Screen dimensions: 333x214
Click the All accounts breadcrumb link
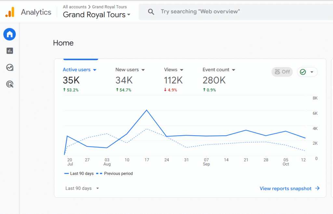pos(74,7)
